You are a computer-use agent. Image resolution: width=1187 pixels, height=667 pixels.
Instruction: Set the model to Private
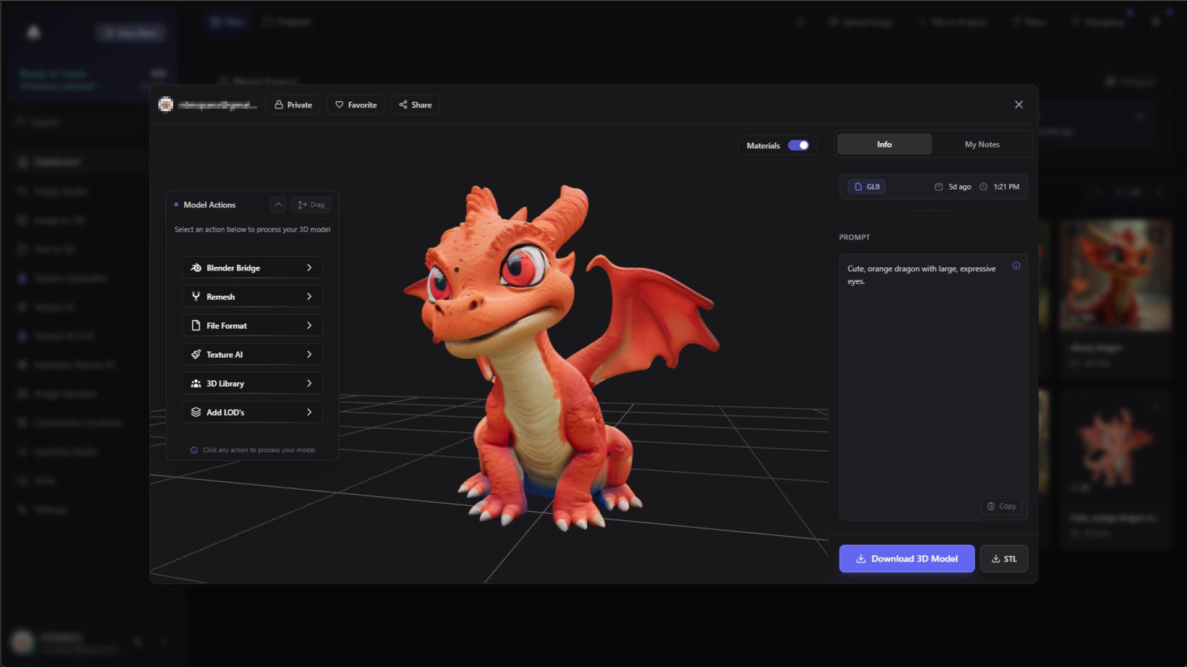point(293,105)
